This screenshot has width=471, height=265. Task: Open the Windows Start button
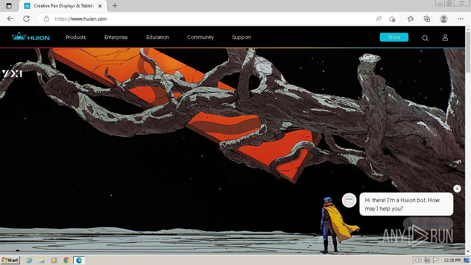[10, 260]
